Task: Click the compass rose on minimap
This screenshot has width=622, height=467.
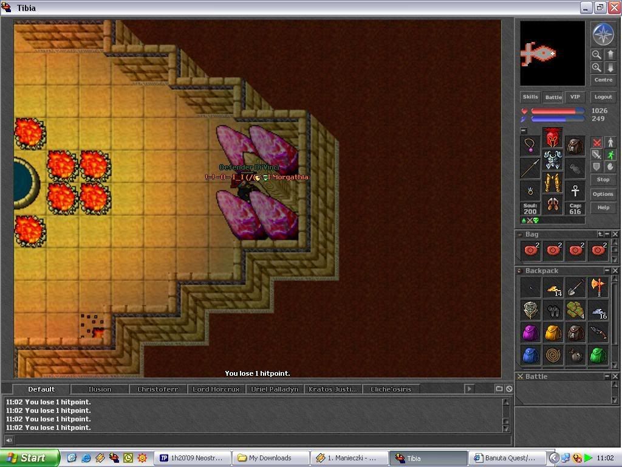Action: [x=603, y=34]
